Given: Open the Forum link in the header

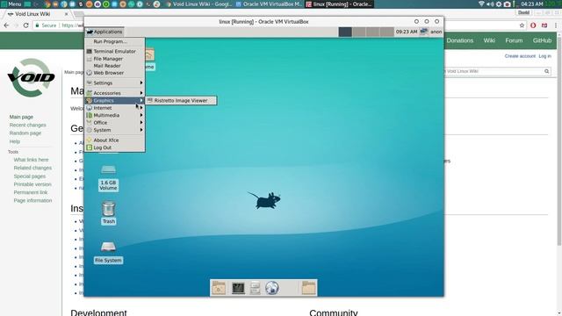Looking at the screenshot, I should [x=514, y=40].
